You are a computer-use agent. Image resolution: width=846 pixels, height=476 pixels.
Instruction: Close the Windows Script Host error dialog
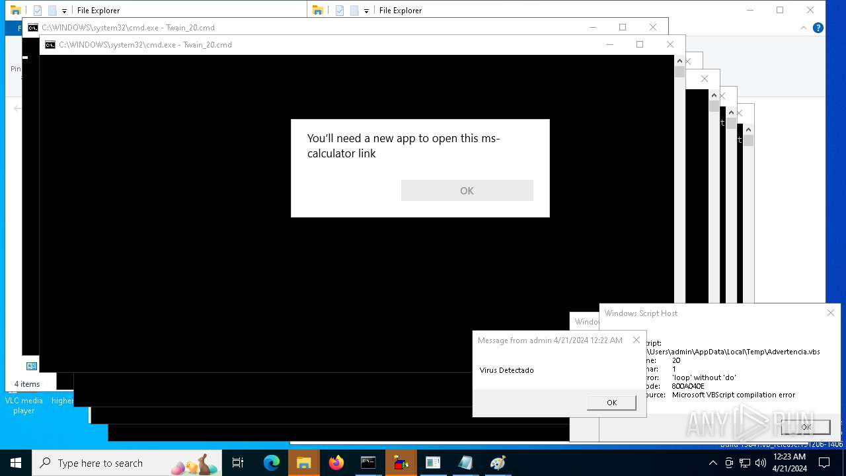pyautogui.click(x=830, y=313)
